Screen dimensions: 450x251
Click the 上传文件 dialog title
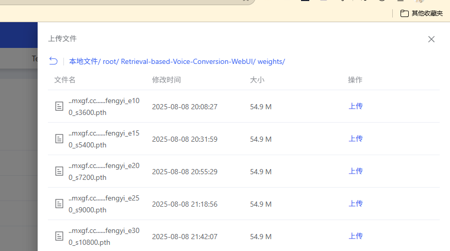click(62, 39)
